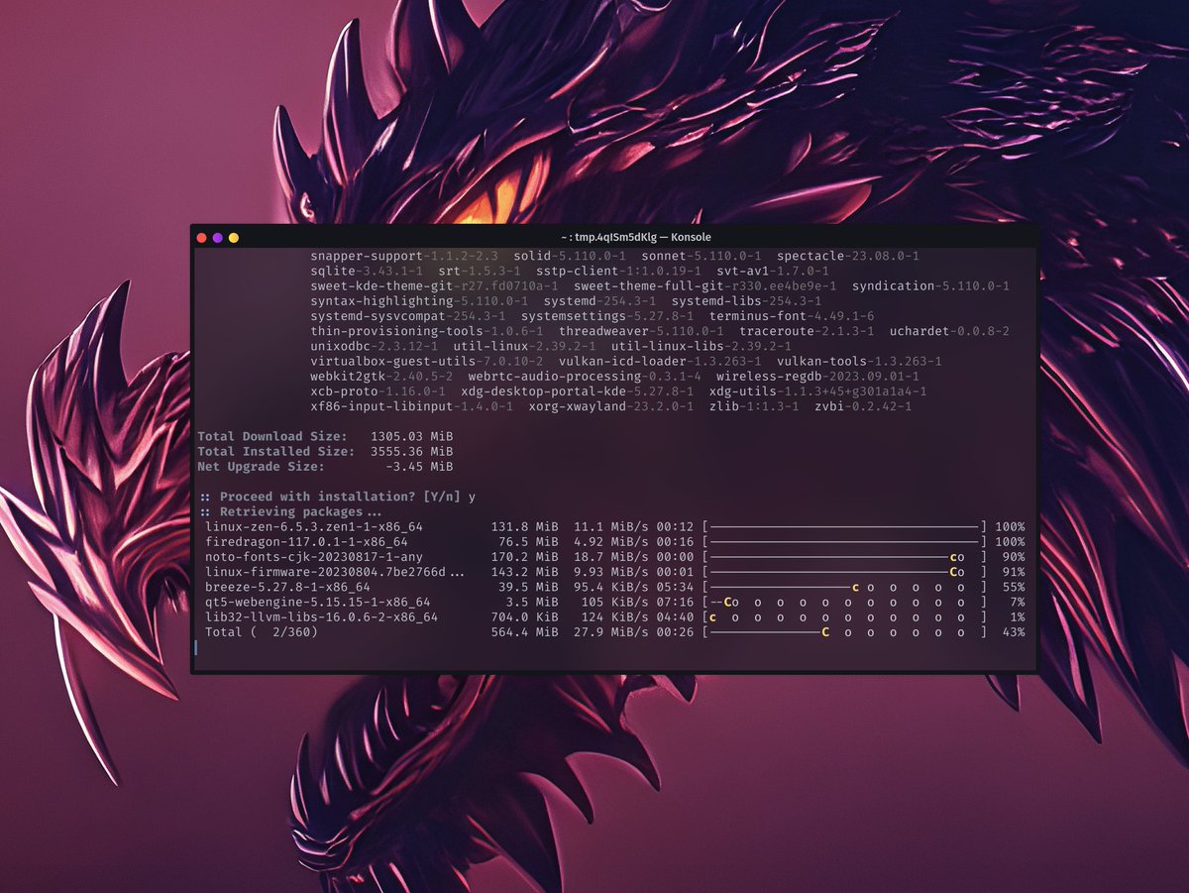
Task: Click the uchardet-0.0.8-2 package entry
Action: point(949,331)
